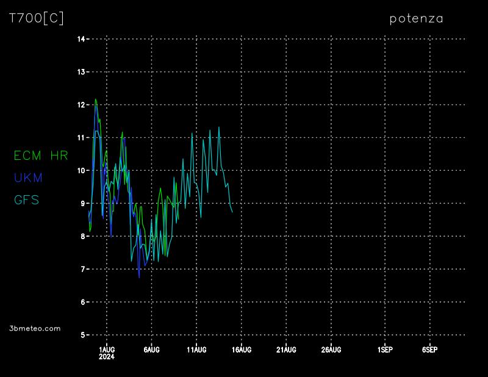Select the 5 value on temperature axis
488x377 pixels.
(82, 335)
